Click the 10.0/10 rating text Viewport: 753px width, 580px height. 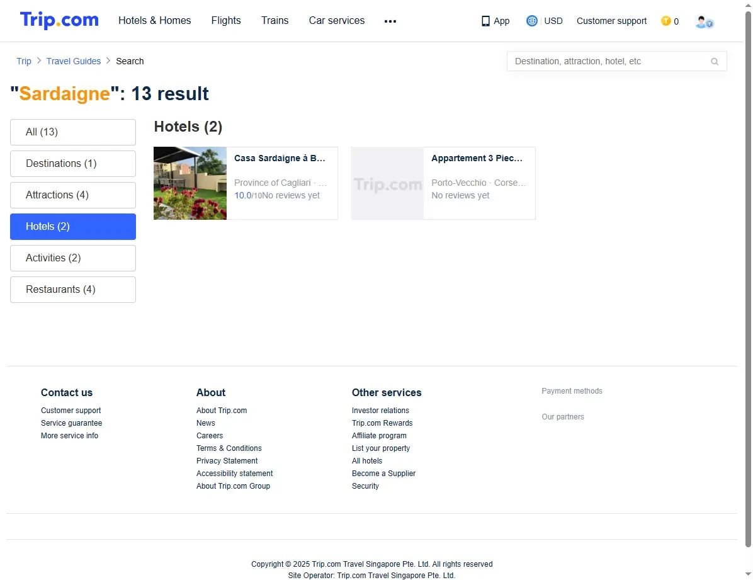coord(248,196)
